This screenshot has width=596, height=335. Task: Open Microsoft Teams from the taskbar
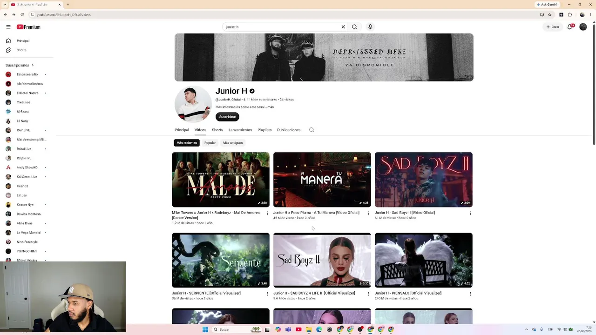pyautogui.click(x=288, y=329)
